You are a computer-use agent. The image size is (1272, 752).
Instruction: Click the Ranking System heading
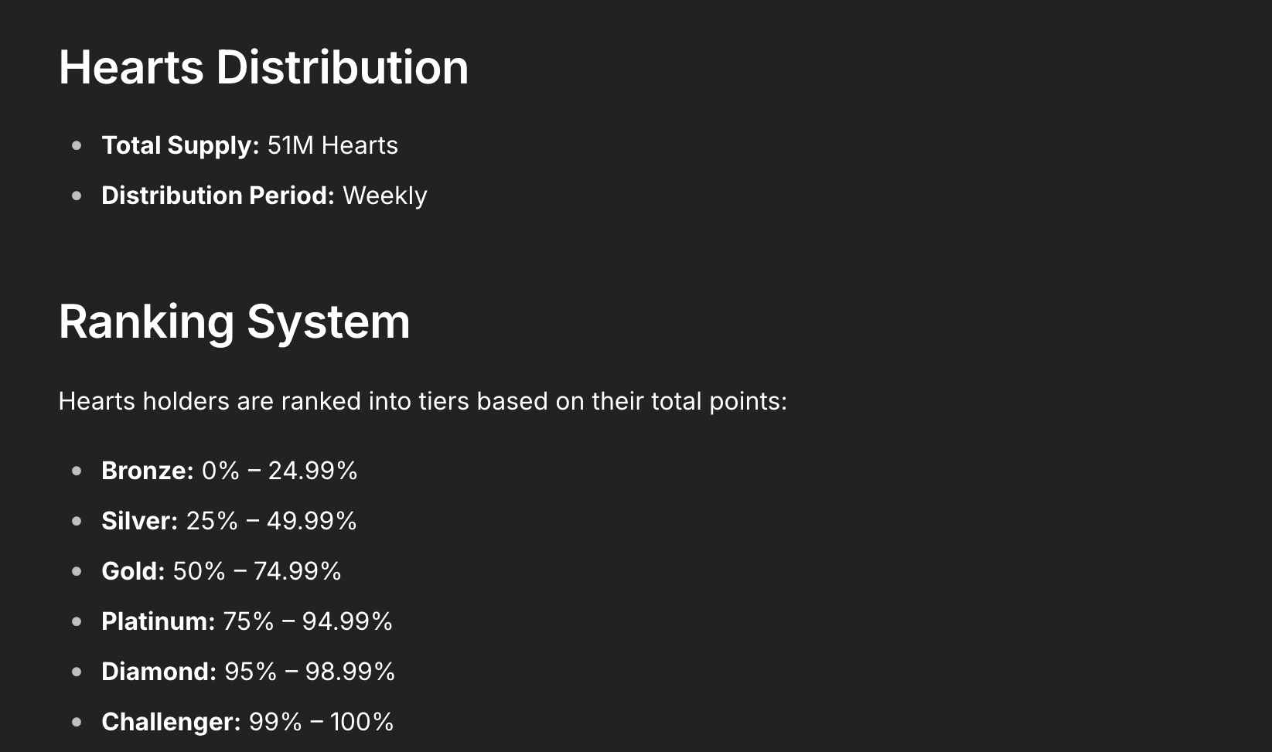234,322
